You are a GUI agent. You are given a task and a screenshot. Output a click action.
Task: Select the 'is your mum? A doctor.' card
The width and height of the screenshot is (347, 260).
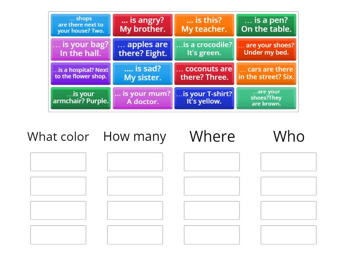click(142, 98)
